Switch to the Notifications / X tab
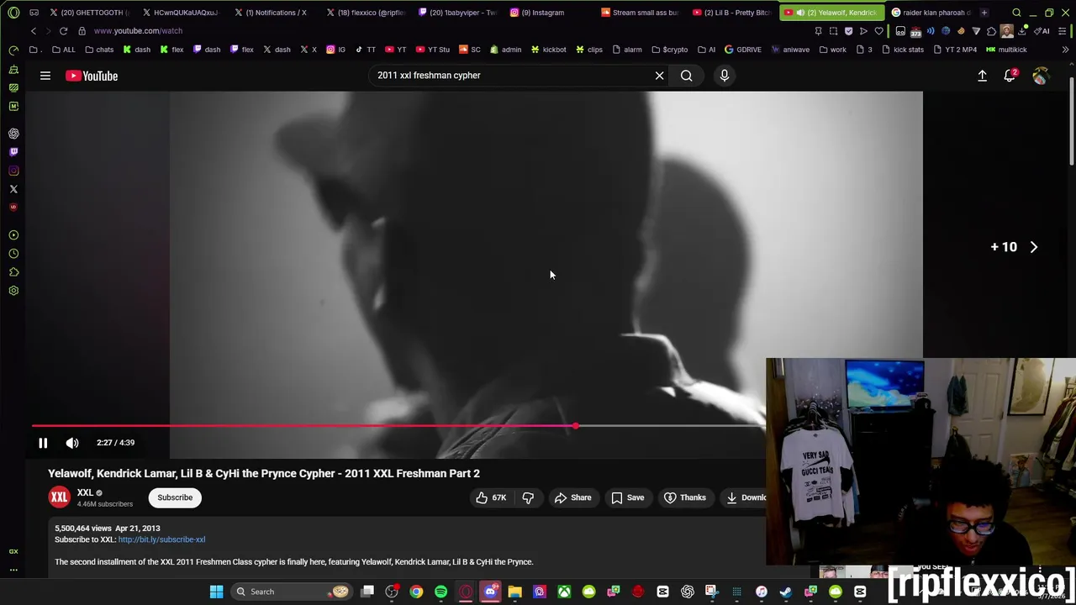The width and height of the screenshot is (1076, 605). (273, 13)
